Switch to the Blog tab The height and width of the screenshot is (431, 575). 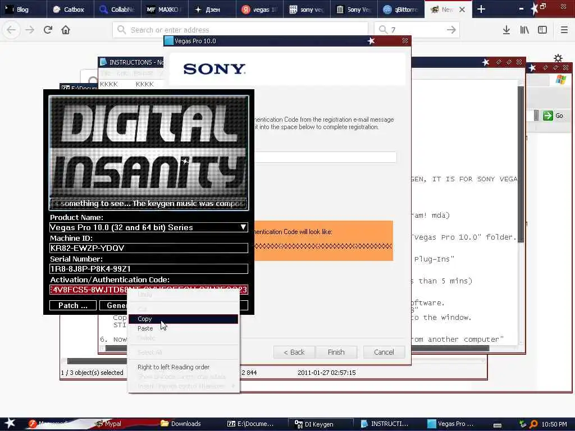pyautogui.click(x=24, y=9)
